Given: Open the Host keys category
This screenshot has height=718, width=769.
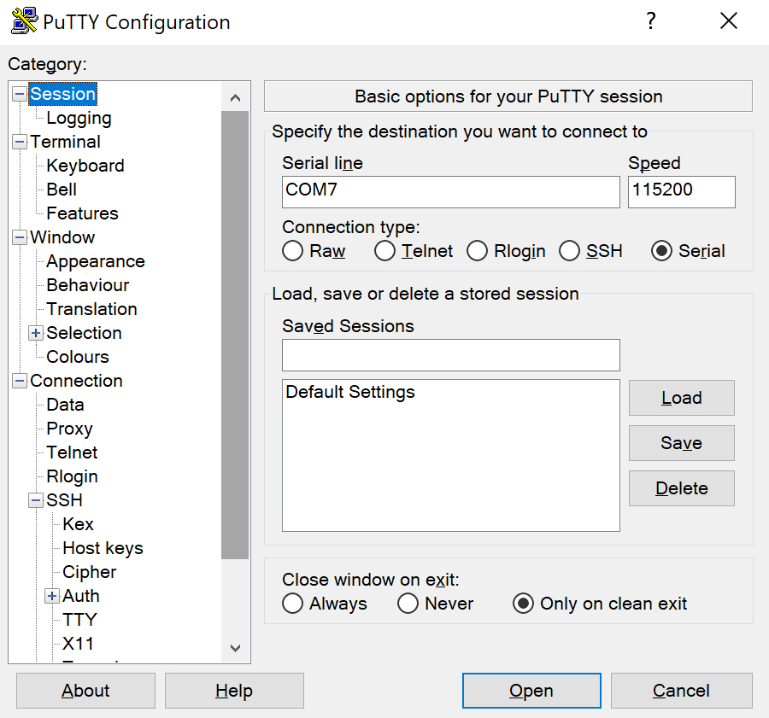Looking at the screenshot, I should [x=103, y=548].
